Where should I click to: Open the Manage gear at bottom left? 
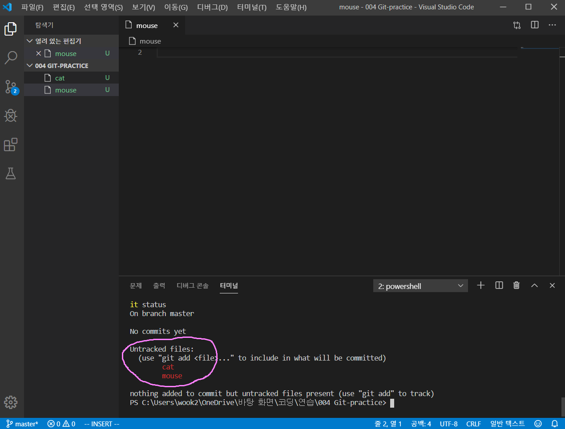tap(11, 402)
